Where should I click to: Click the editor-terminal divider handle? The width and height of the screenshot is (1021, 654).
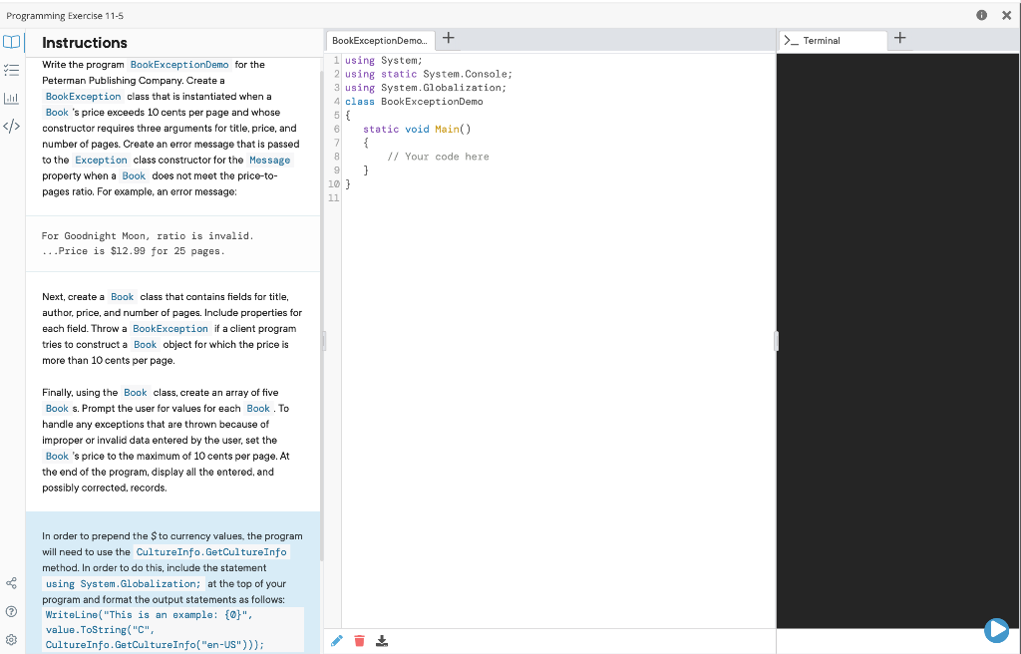(x=776, y=342)
